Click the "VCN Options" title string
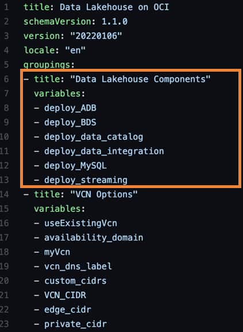This screenshot has height=332, width=243. pos(104,194)
